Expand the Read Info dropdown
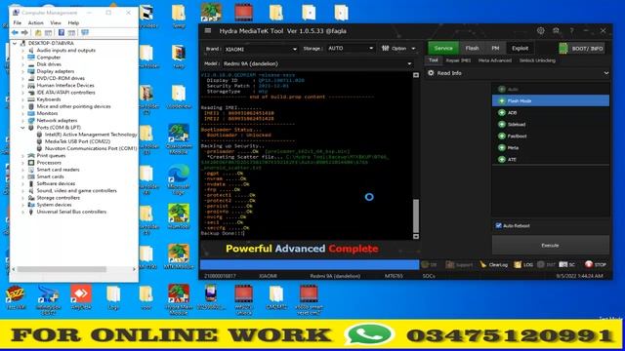 pyautogui.click(x=518, y=73)
